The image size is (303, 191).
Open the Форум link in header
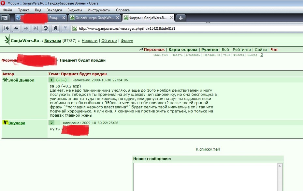(127, 41)
